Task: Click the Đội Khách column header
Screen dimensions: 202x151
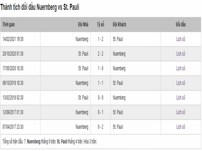Action: (x=119, y=24)
